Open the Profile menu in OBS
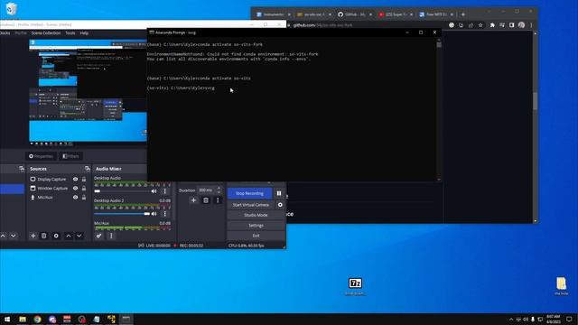578x325 pixels. pyautogui.click(x=21, y=33)
